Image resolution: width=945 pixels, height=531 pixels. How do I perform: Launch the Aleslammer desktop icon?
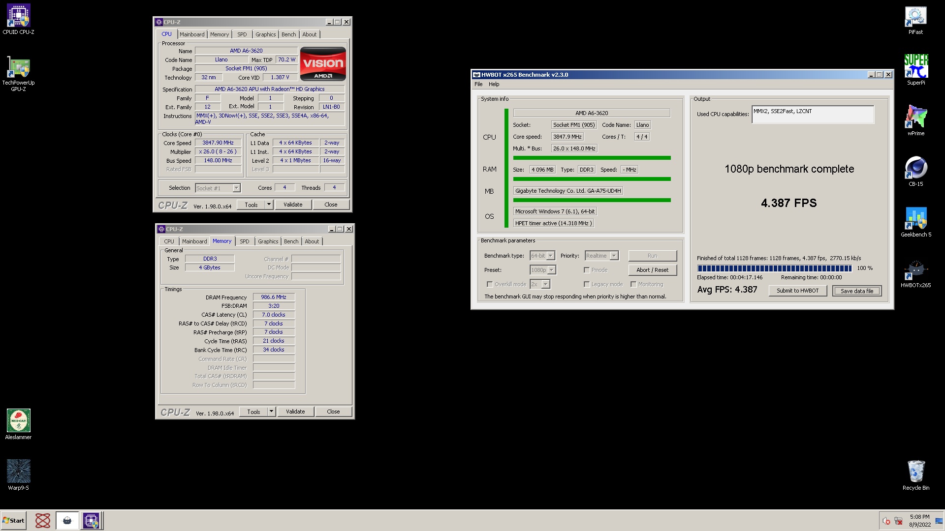[x=18, y=424]
